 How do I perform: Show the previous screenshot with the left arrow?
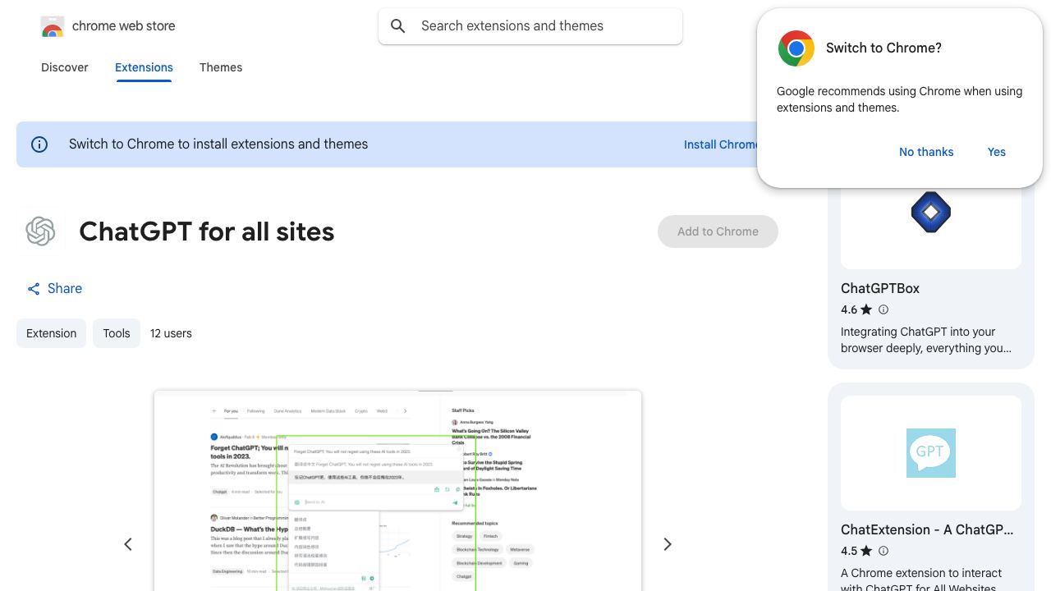[128, 544]
